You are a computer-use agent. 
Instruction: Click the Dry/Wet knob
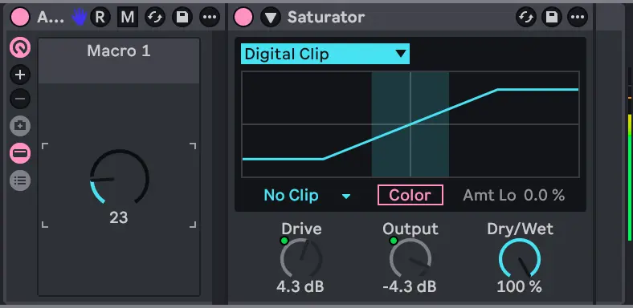[520, 258]
